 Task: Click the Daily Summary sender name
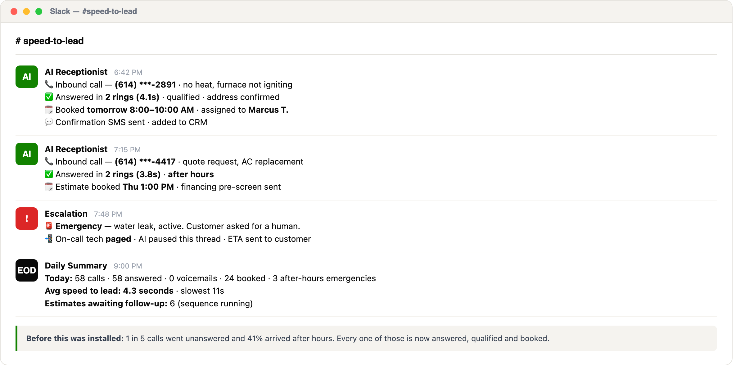(76, 266)
